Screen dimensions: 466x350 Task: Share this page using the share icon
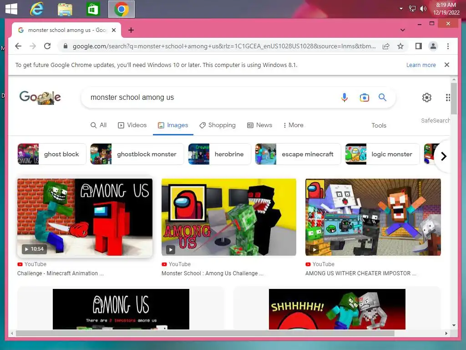[386, 46]
